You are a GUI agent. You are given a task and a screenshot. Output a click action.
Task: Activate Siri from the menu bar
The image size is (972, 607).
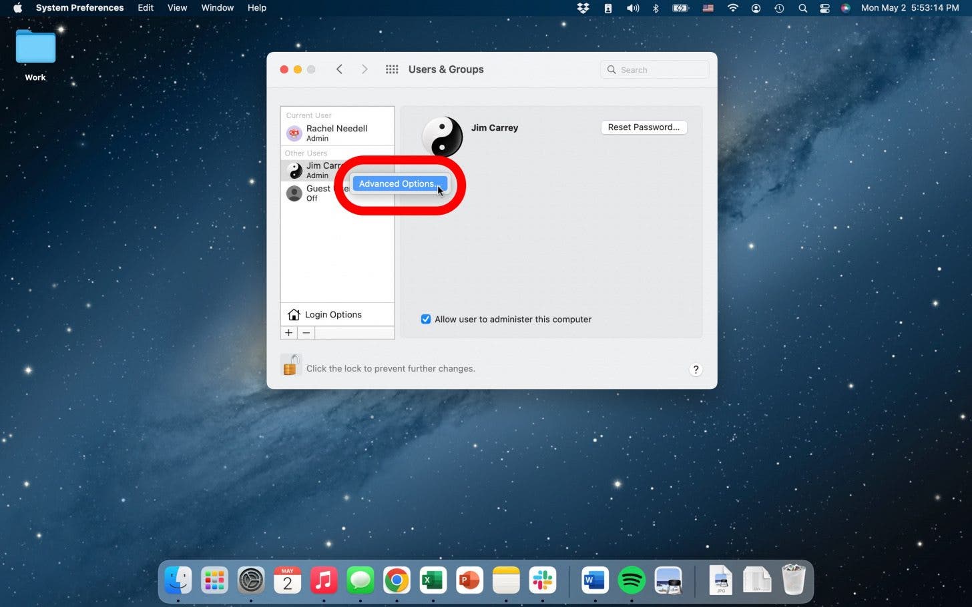point(845,8)
